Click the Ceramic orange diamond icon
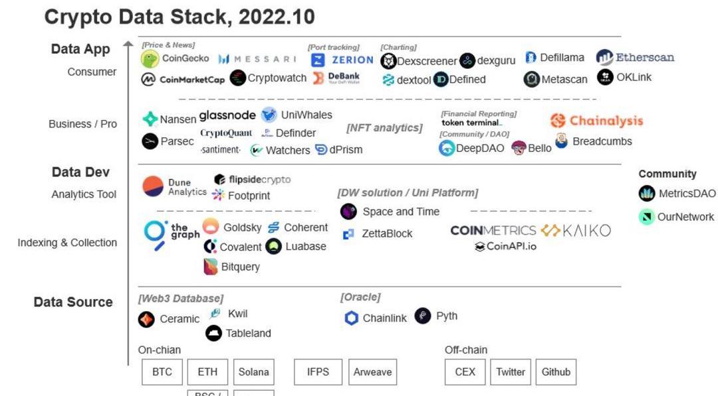 click(146, 320)
